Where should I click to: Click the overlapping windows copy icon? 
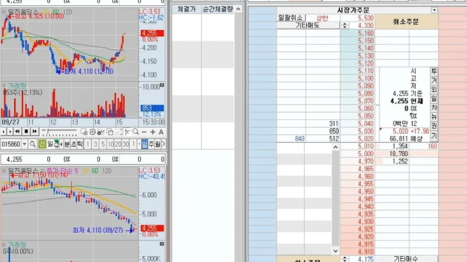tap(110, 132)
